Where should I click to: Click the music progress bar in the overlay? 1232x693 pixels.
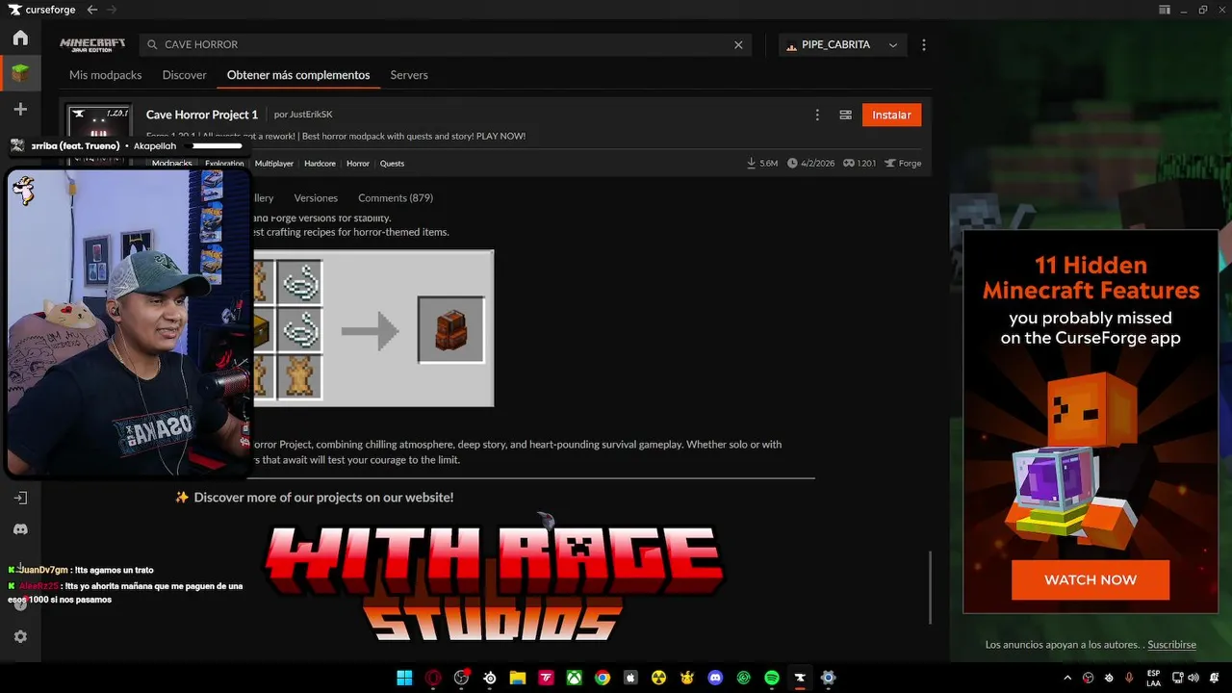(x=214, y=146)
